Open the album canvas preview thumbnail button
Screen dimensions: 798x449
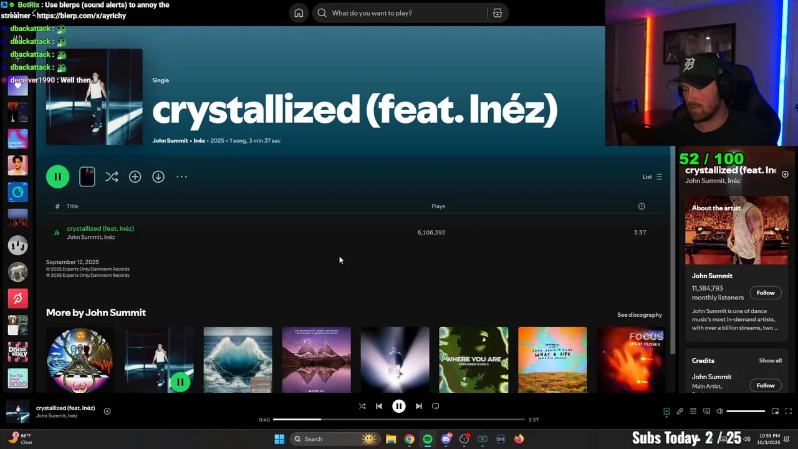point(87,176)
